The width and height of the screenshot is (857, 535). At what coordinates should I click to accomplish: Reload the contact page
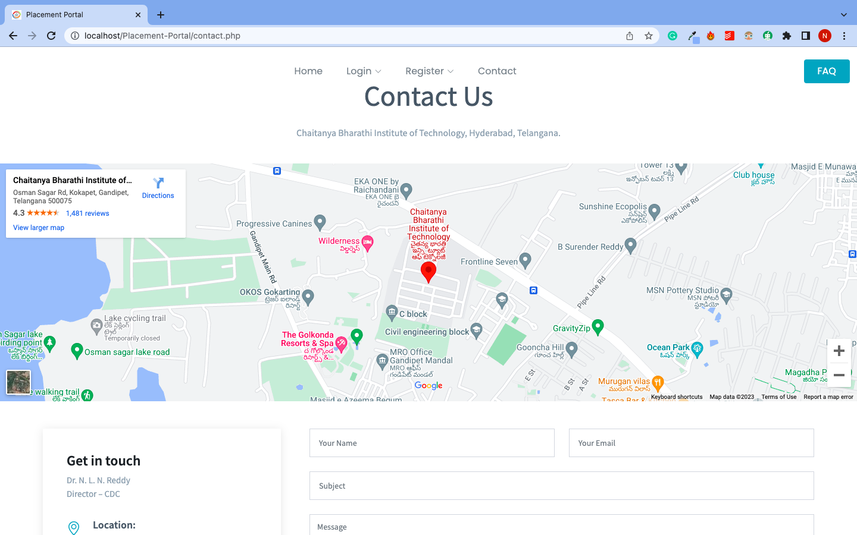click(51, 36)
